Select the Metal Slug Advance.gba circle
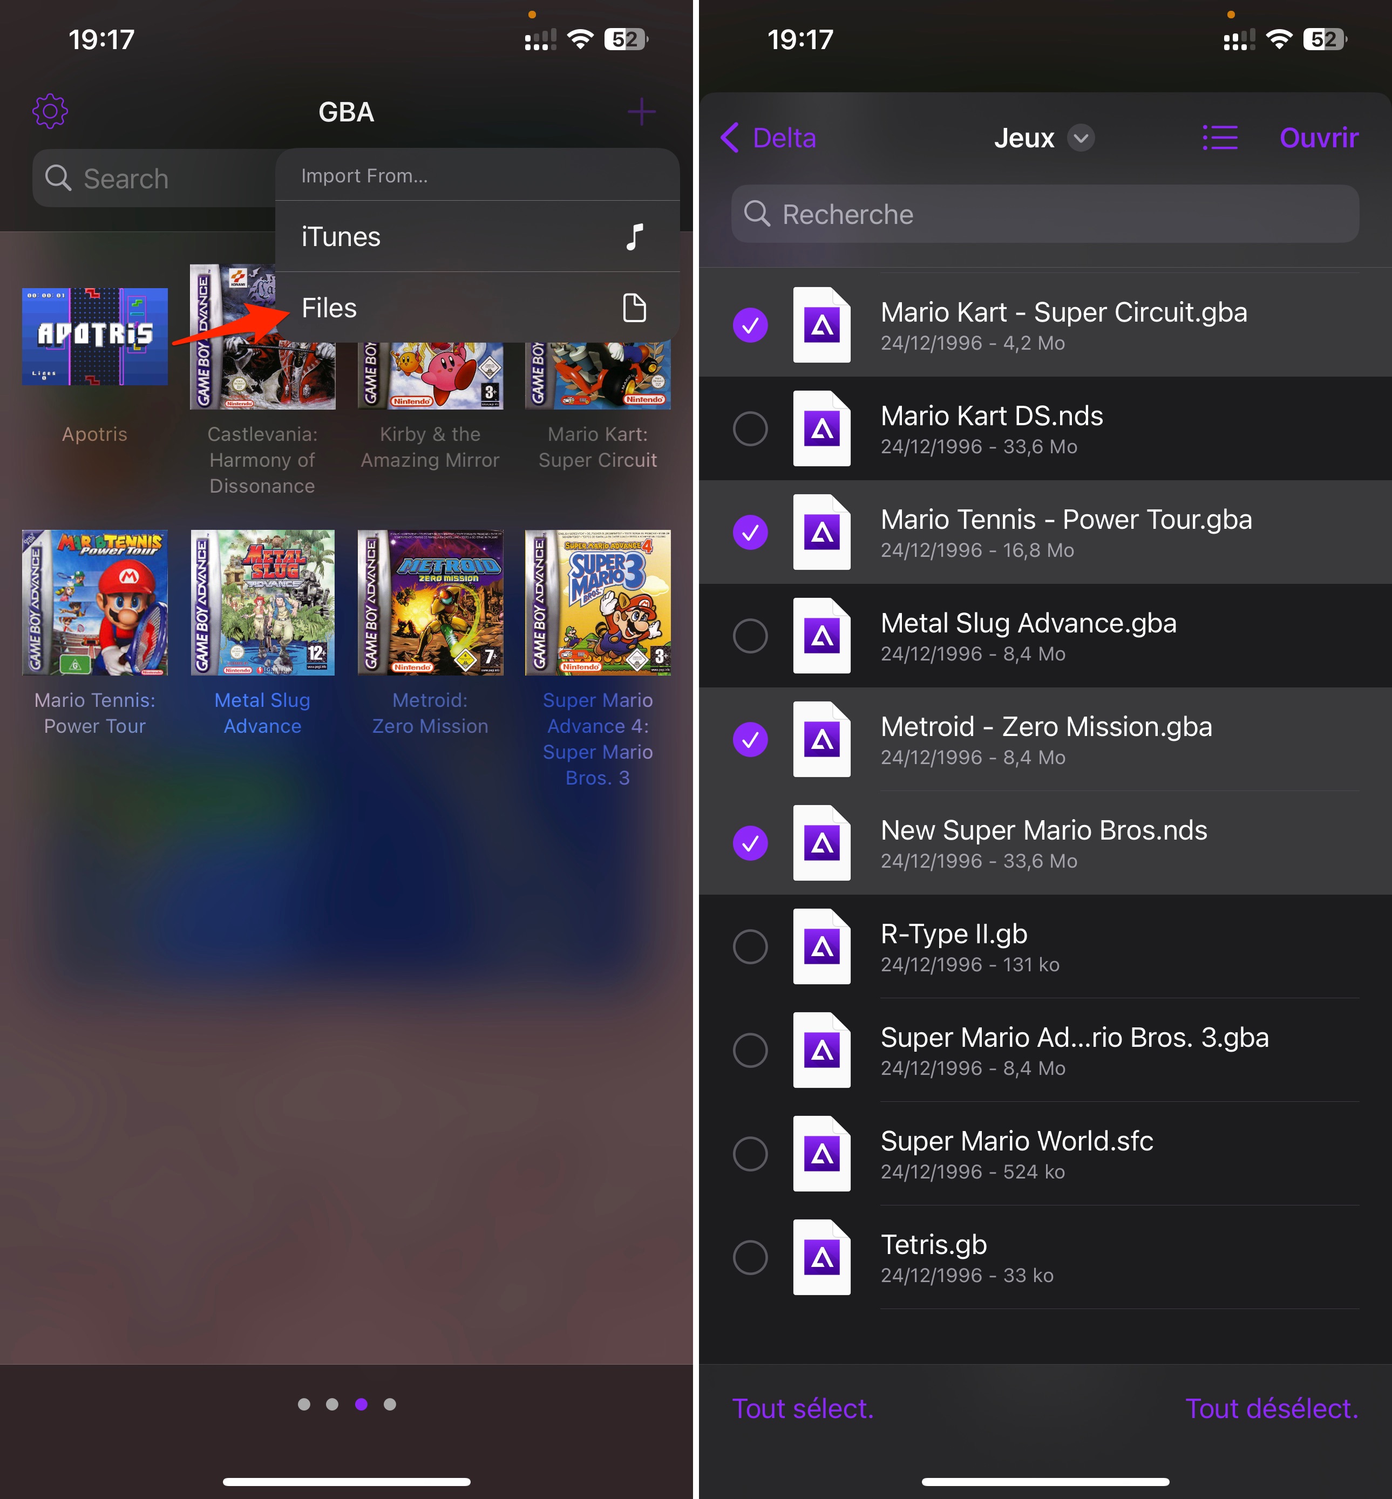Image resolution: width=1392 pixels, height=1499 pixels. (x=750, y=636)
